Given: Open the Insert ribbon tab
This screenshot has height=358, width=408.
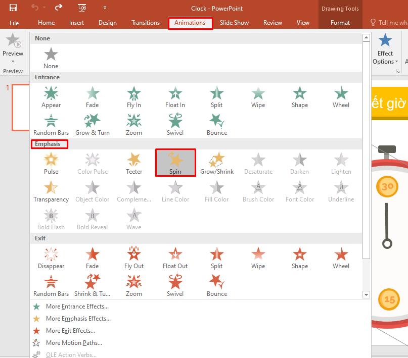Looking at the screenshot, I should click(76, 23).
